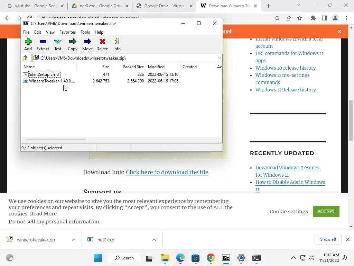Open File Explorer from taskbar
Viewport: 354px width, 266px height.
click(165, 258)
